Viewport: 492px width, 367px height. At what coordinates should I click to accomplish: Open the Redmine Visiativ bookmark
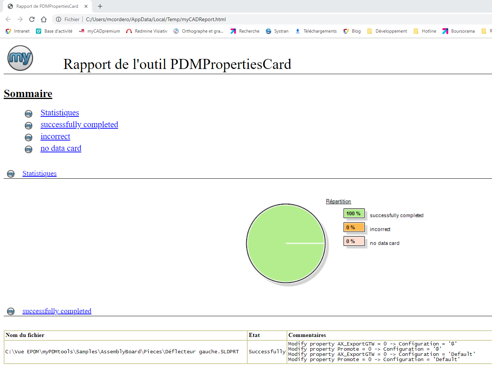pyautogui.click(x=147, y=31)
